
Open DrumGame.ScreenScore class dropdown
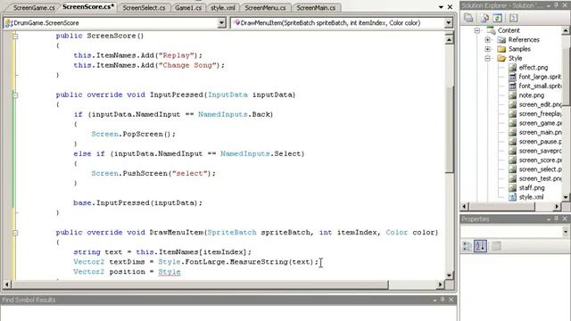point(221,23)
